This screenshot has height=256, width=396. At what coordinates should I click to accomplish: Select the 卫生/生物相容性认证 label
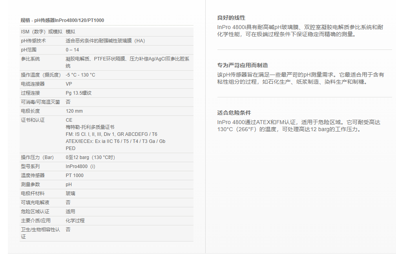pyautogui.click(x=40, y=233)
